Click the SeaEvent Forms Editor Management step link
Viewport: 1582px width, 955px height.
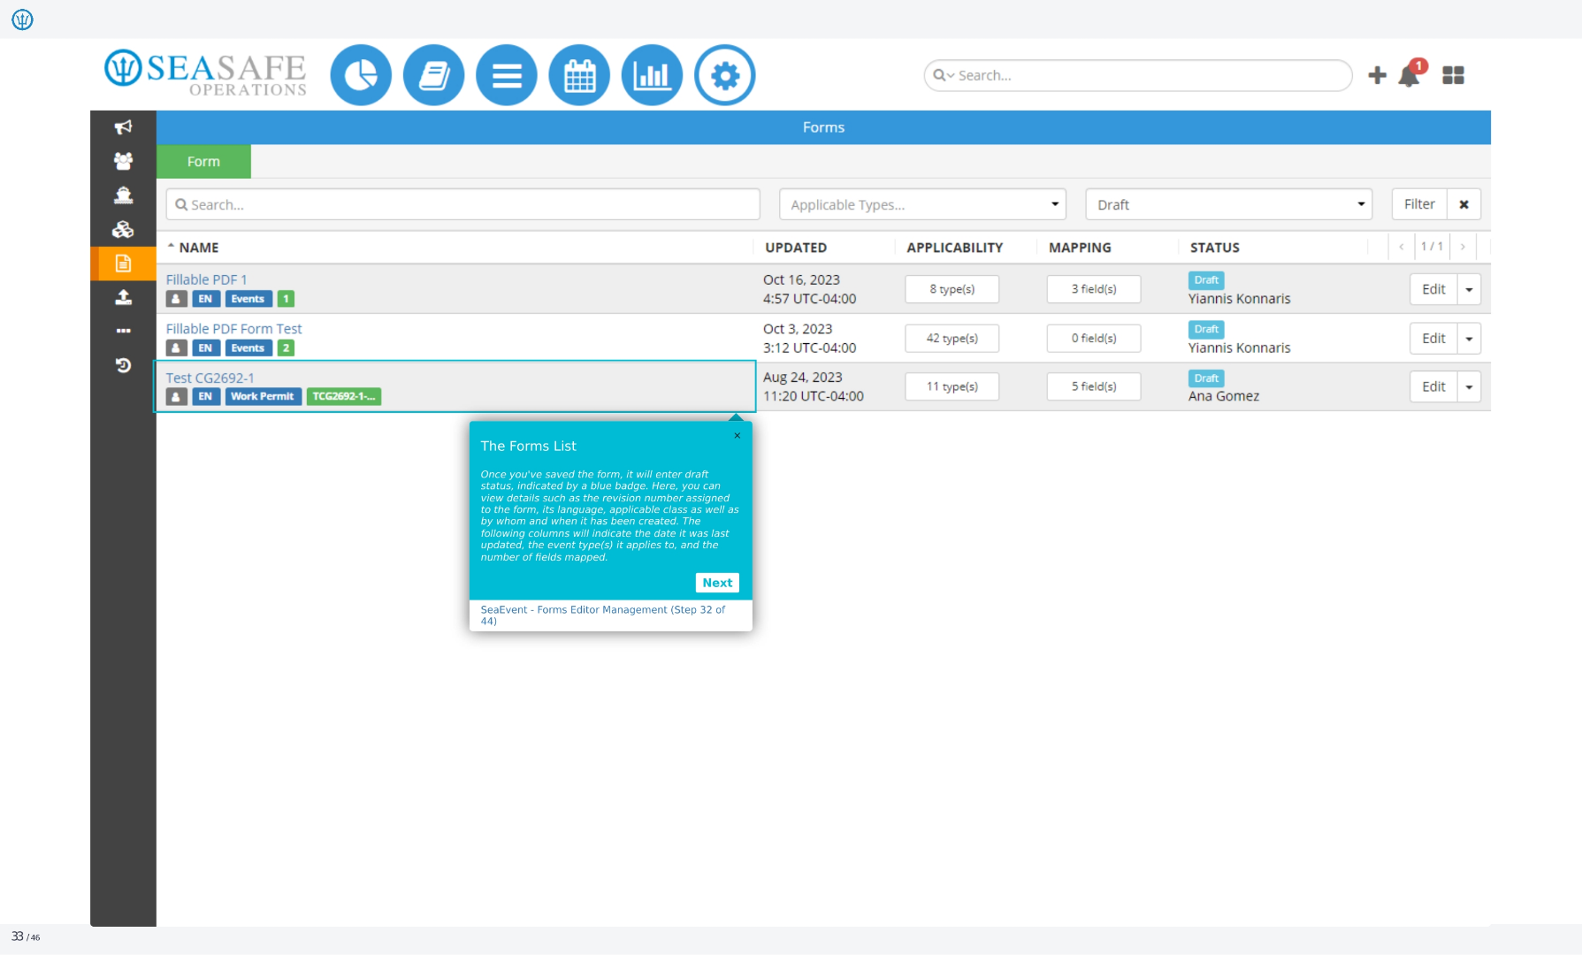click(x=602, y=615)
